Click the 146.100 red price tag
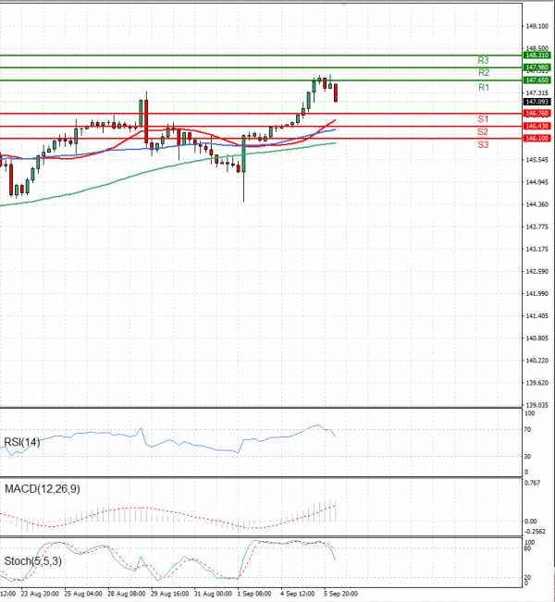Image resolution: width=555 pixels, height=602 pixels. tap(537, 138)
